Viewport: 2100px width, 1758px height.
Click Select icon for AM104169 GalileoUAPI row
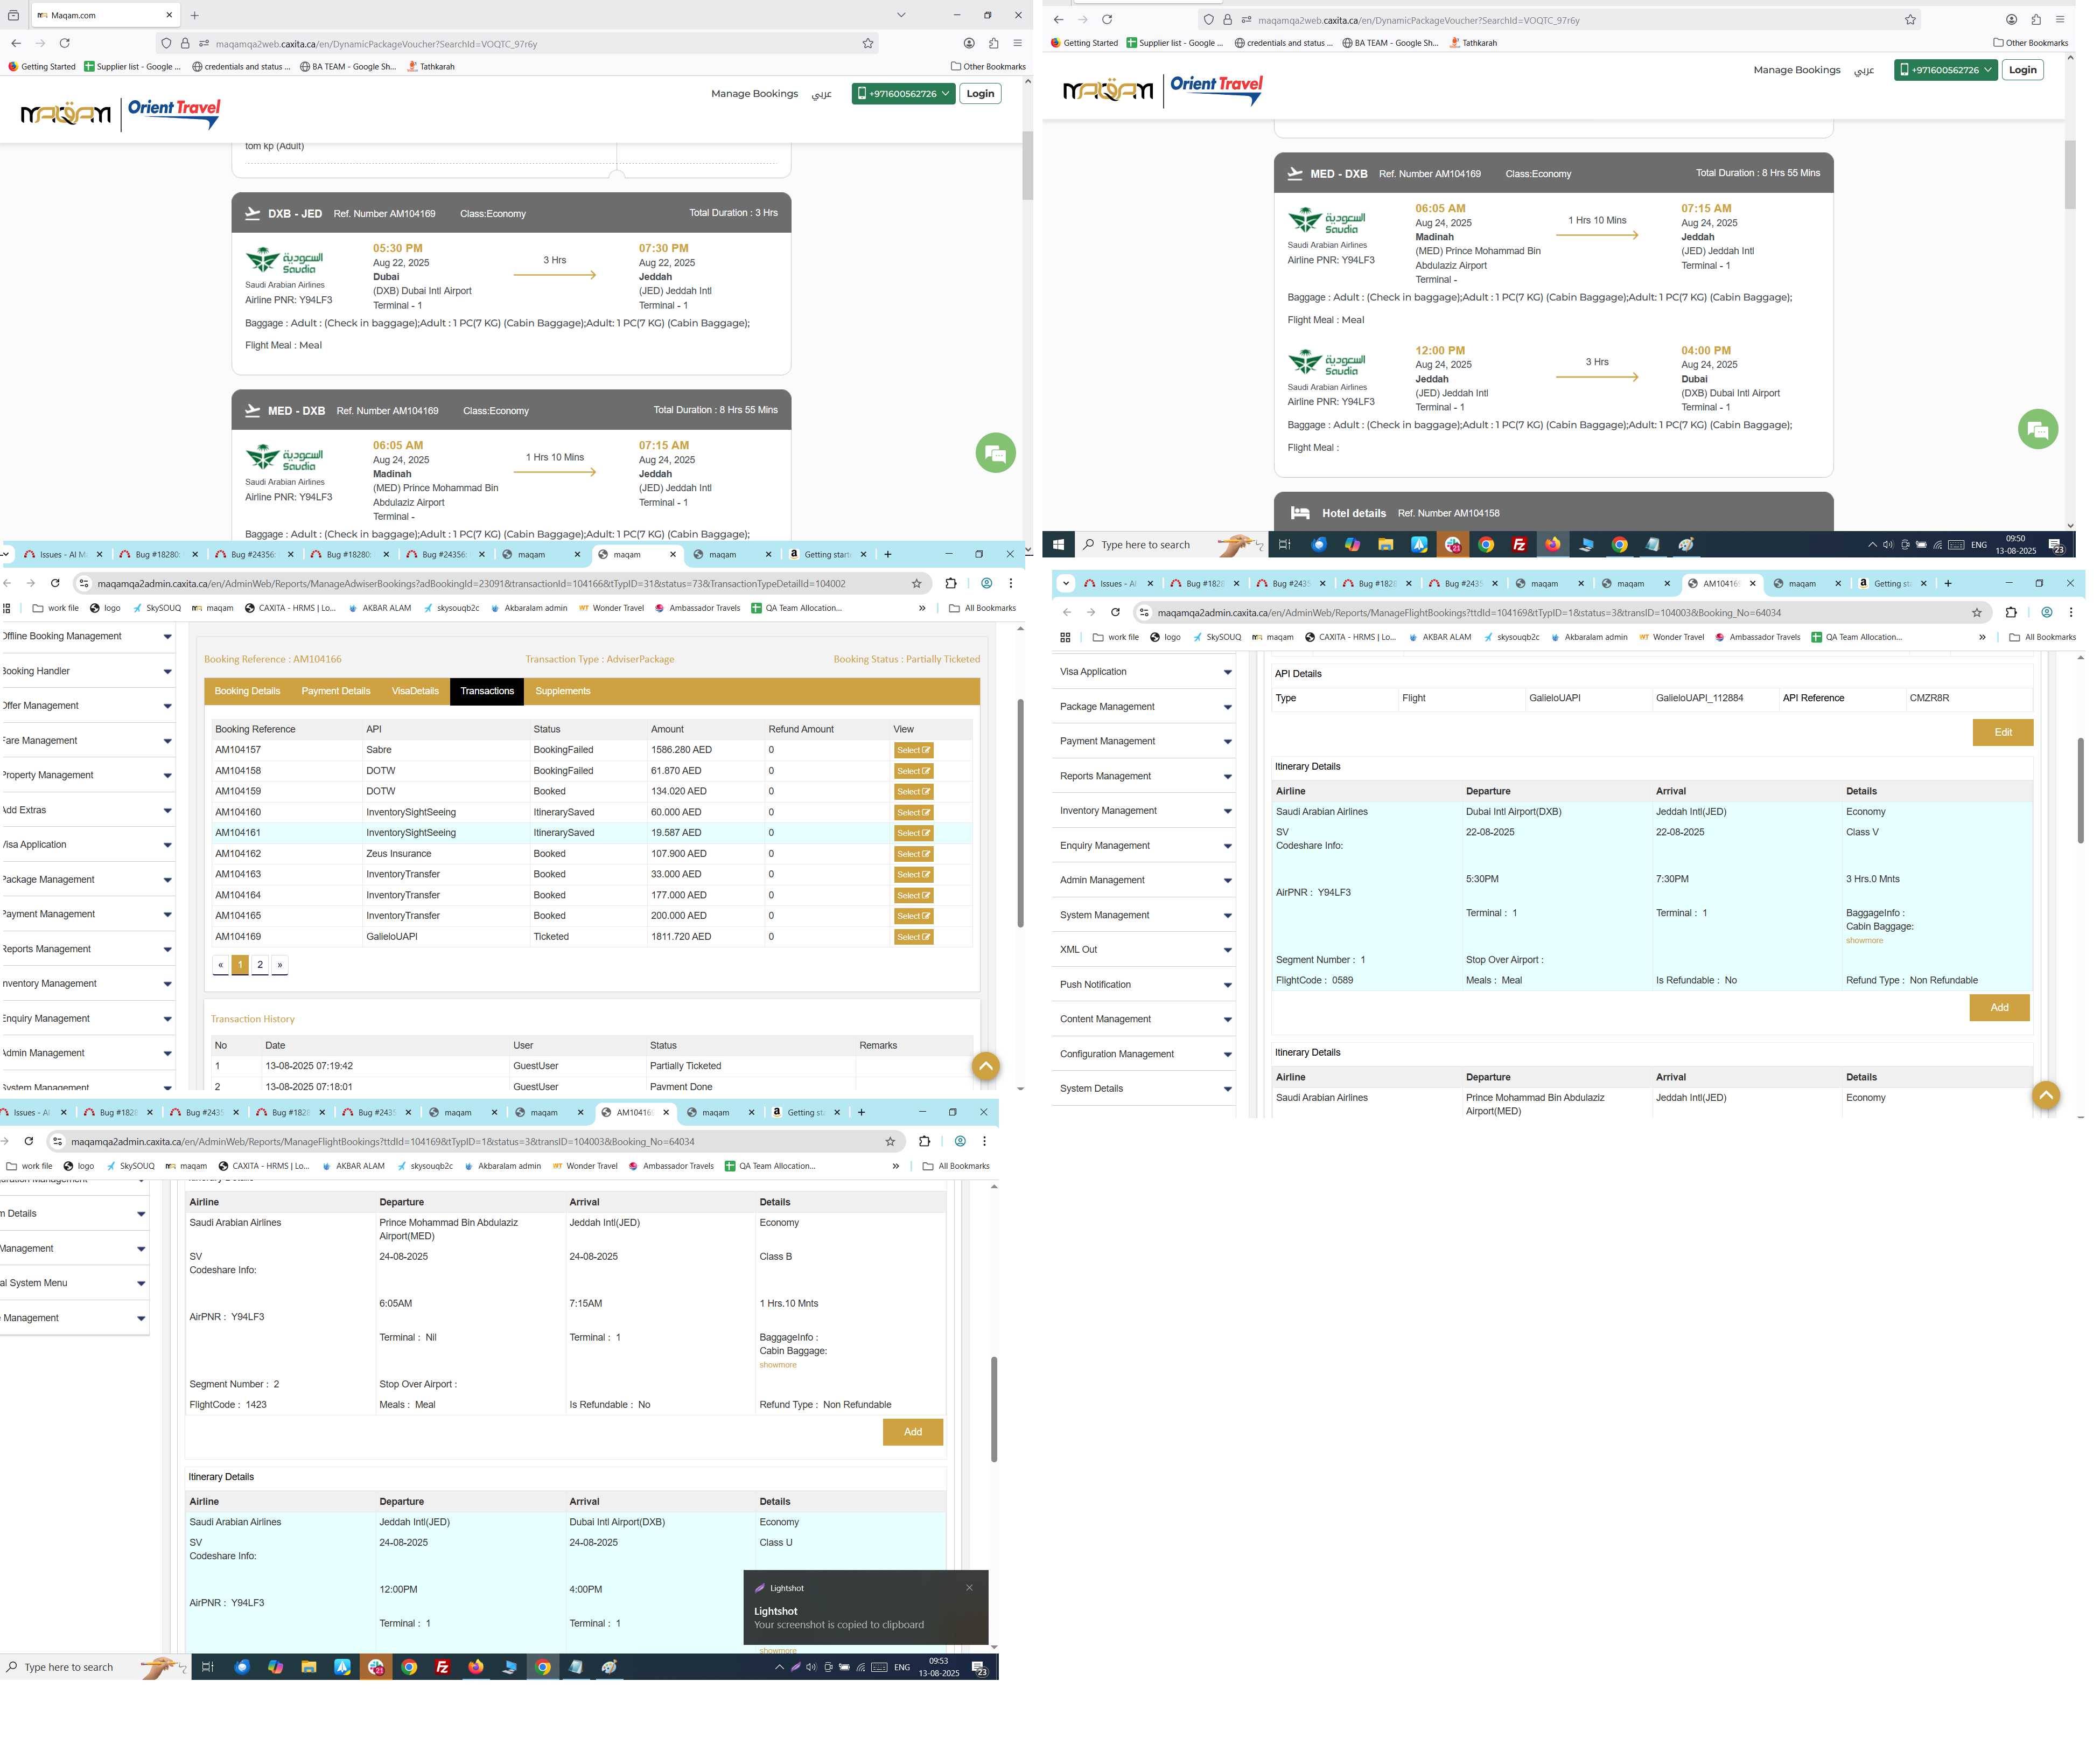coord(913,937)
